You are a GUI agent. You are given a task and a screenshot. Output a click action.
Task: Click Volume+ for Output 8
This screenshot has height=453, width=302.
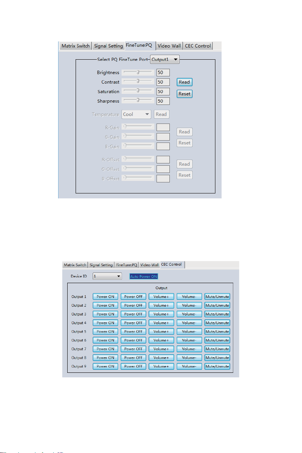(161, 358)
